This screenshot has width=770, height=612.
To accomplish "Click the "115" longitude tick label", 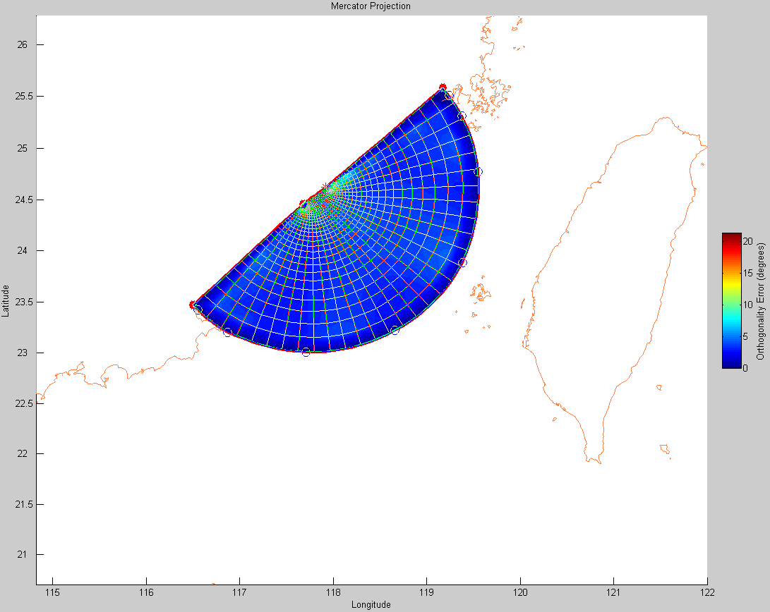I will 52,592.
